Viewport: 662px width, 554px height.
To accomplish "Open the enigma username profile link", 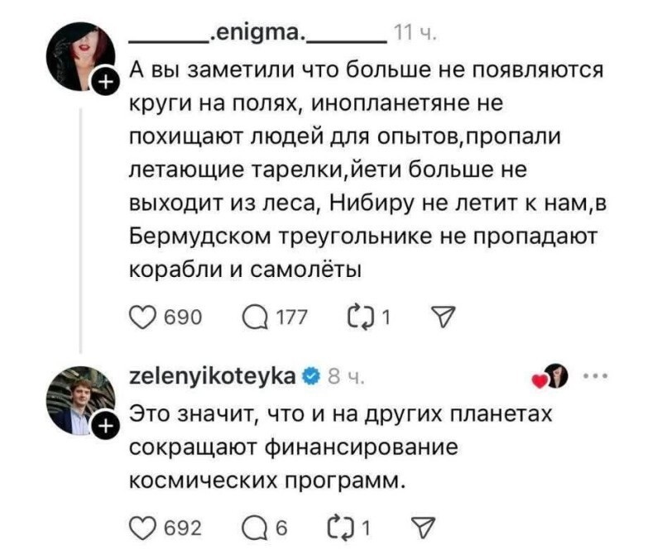I will click(257, 35).
